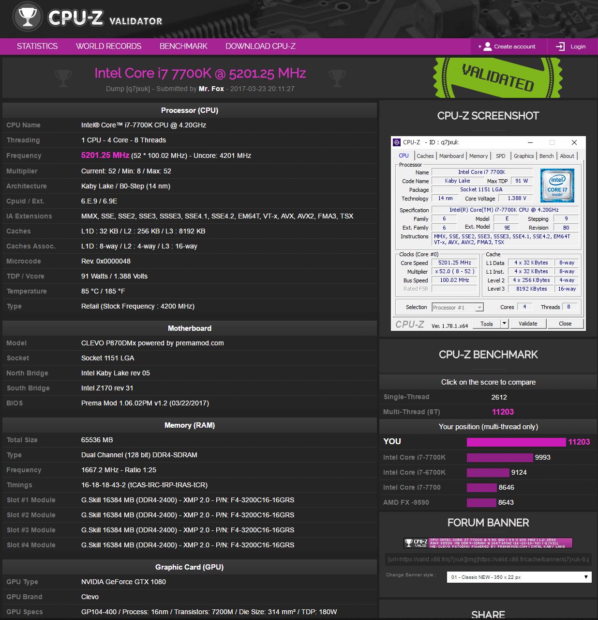
Task: Click the GPU Brand Clevo value
Action: click(90, 597)
